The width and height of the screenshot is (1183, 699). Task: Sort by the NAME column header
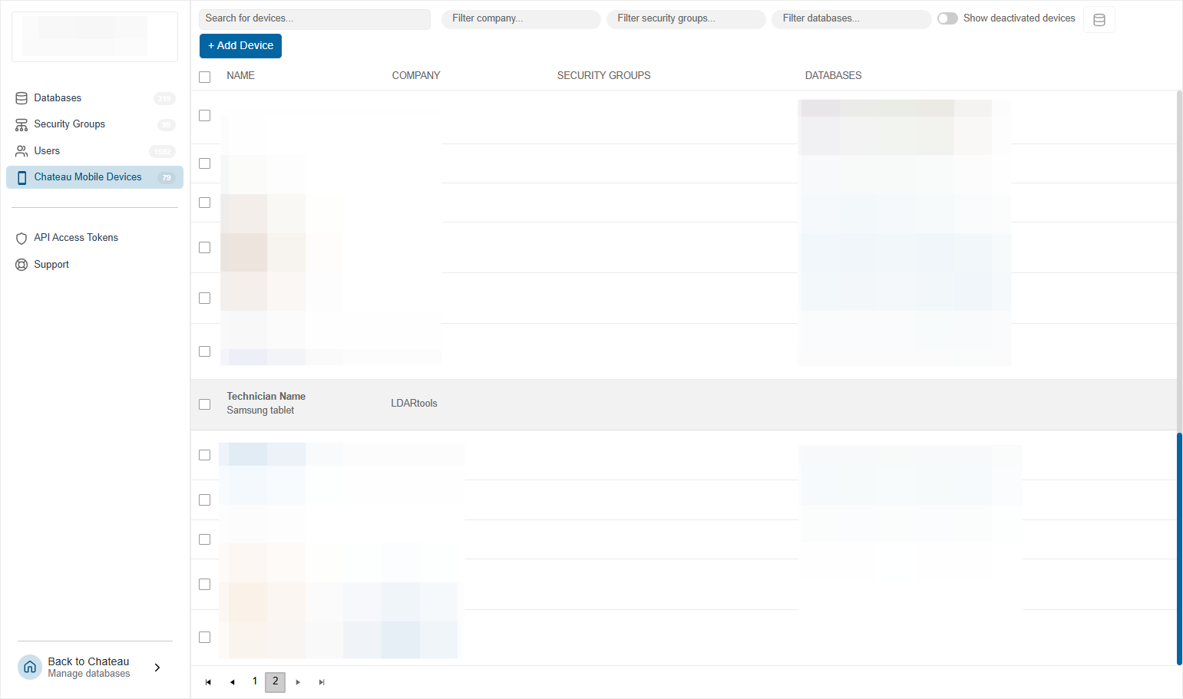point(240,76)
